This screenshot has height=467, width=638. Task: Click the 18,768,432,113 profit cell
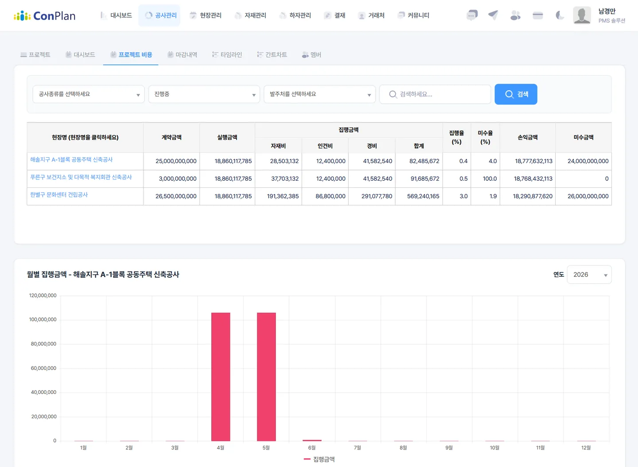528,179
